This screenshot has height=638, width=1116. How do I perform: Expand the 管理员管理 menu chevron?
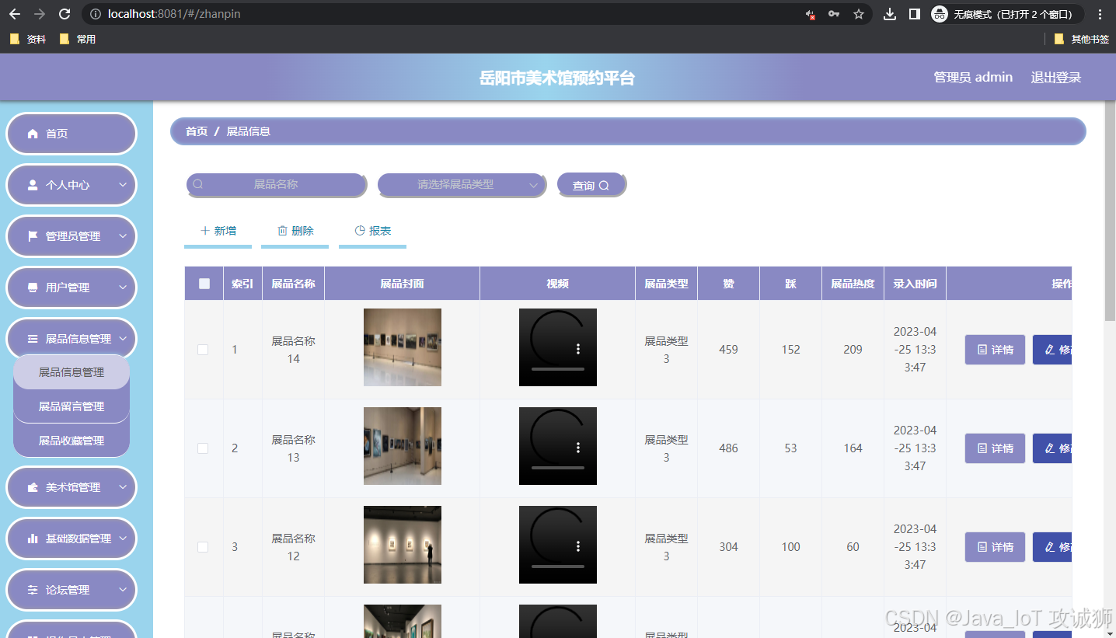[123, 236]
